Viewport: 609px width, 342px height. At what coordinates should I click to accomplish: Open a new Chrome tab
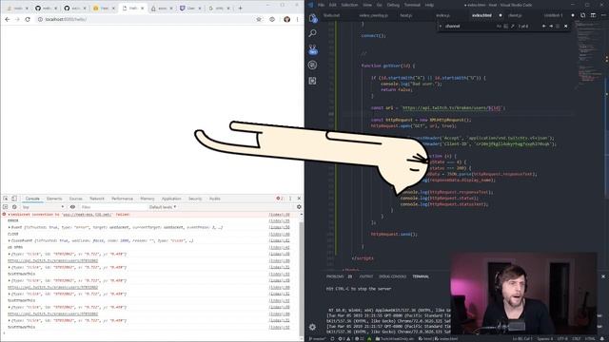click(240, 8)
